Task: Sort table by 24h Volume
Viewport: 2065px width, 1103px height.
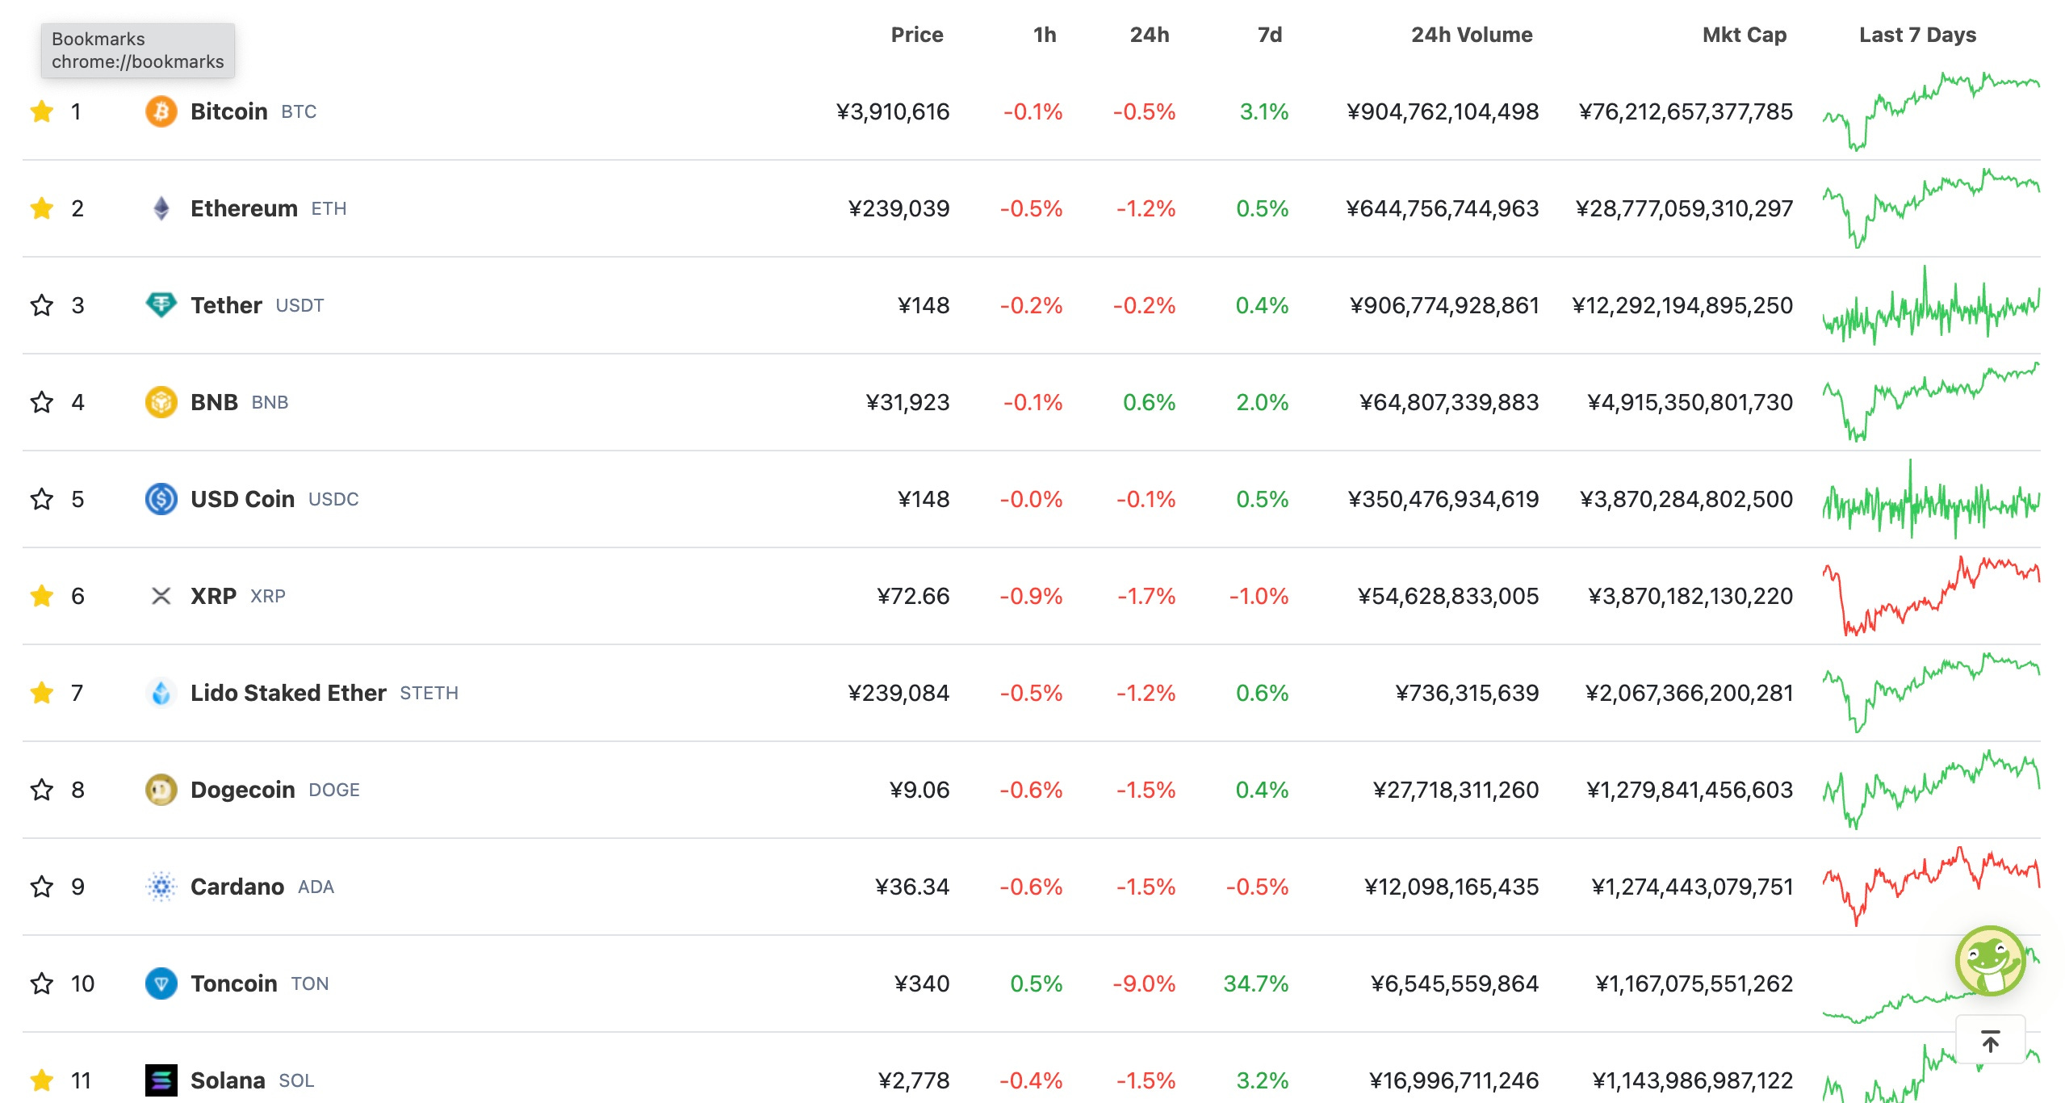Action: pyautogui.click(x=1472, y=35)
